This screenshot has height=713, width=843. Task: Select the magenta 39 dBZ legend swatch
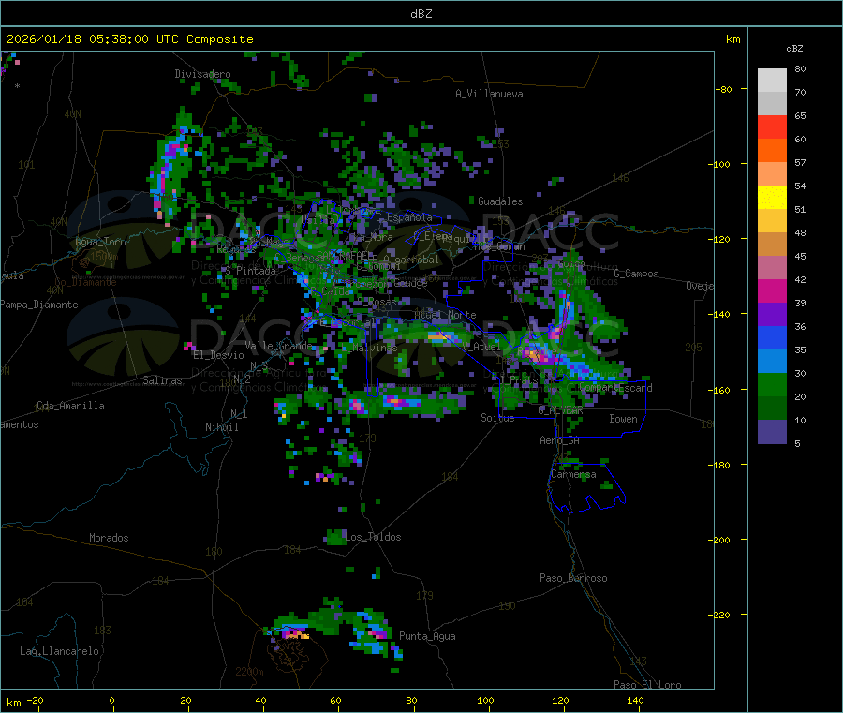click(772, 290)
